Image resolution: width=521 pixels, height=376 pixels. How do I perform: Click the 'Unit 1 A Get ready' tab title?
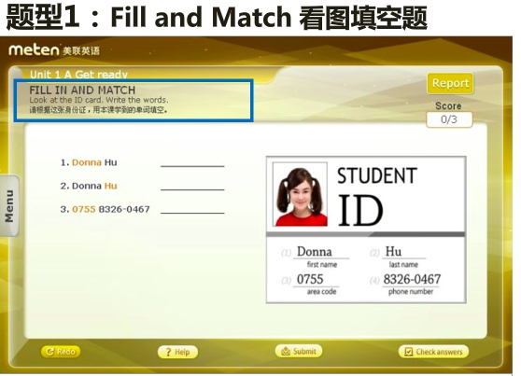[x=78, y=75]
